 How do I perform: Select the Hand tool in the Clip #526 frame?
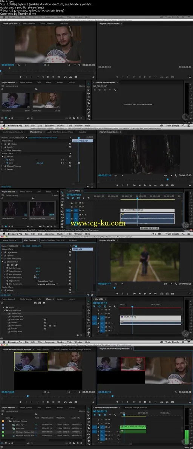89,332
